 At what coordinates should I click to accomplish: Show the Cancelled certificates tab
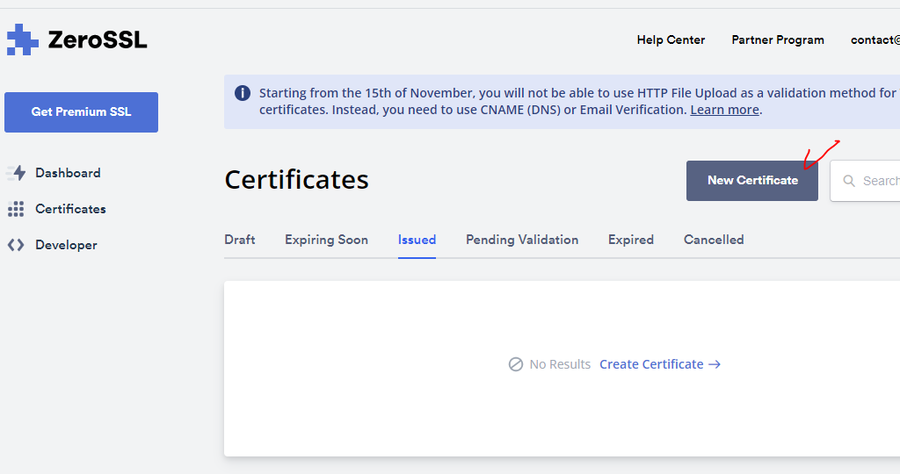[x=714, y=240]
